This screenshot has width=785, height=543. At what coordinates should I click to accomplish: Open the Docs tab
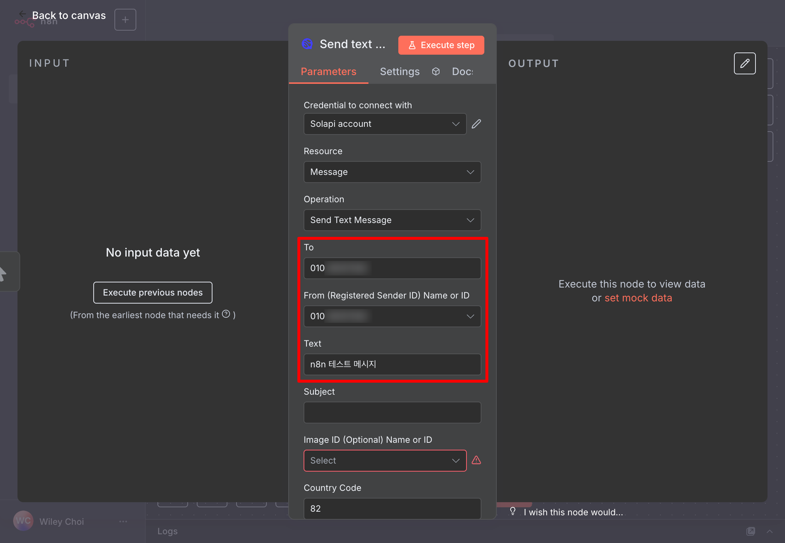(462, 71)
